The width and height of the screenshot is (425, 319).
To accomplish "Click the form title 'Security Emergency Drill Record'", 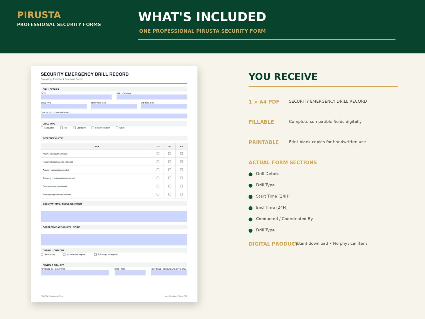I will point(85,74).
